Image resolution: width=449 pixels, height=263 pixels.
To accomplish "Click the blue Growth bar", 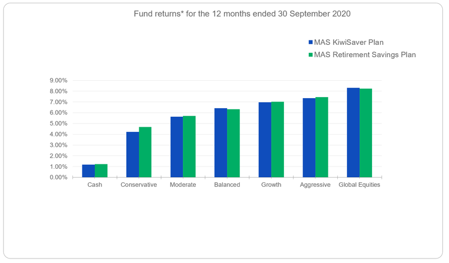I will coord(265,140).
